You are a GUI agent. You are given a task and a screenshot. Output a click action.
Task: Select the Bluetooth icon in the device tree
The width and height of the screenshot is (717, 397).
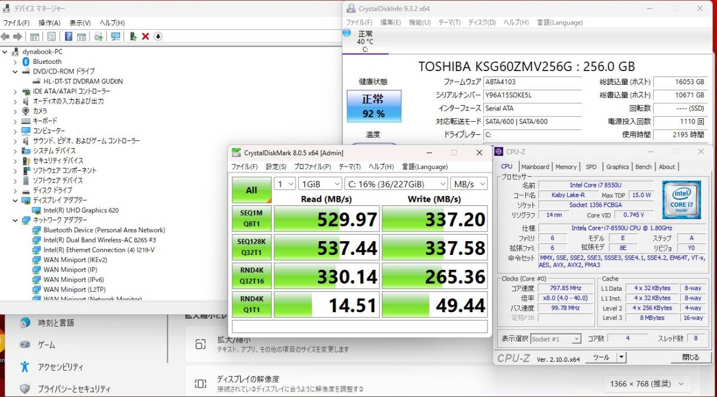click(26, 61)
